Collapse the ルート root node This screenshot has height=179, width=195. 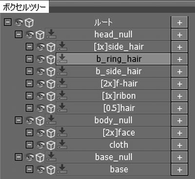(8, 22)
